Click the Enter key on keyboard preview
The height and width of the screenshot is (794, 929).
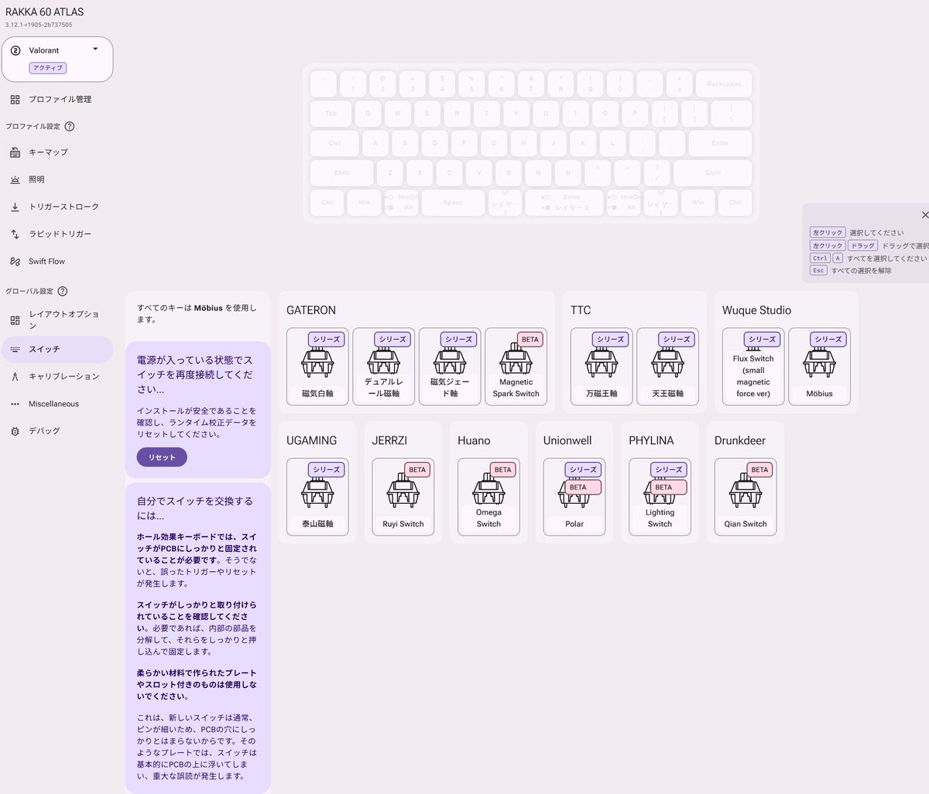pos(720,143)
